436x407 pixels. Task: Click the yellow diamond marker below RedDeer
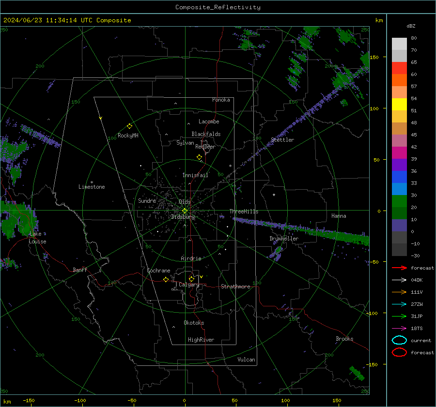click(199, 157)
